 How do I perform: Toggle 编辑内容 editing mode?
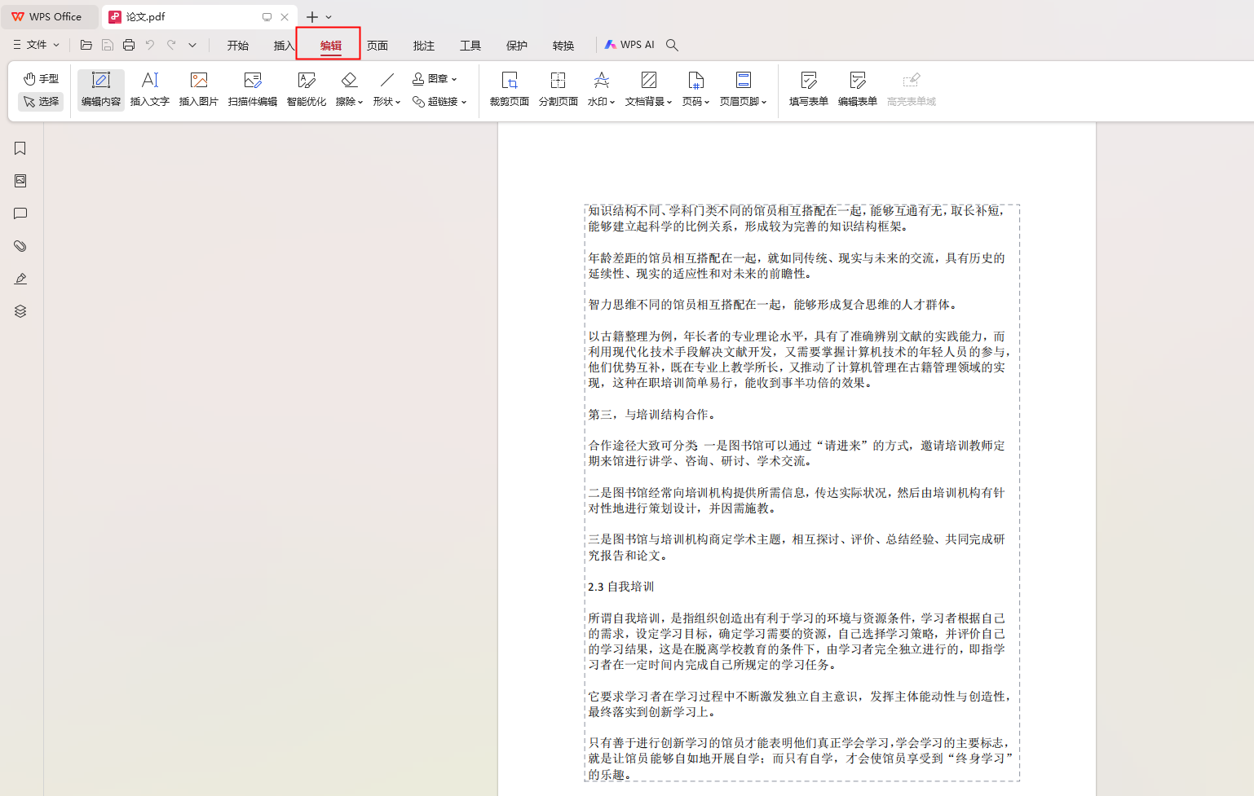point(101,90)
